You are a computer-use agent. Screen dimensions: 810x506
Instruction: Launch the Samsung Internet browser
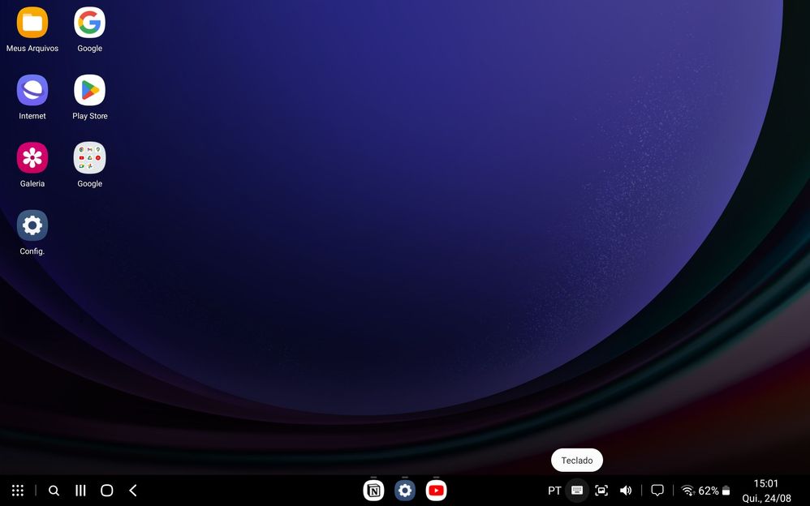32,90
